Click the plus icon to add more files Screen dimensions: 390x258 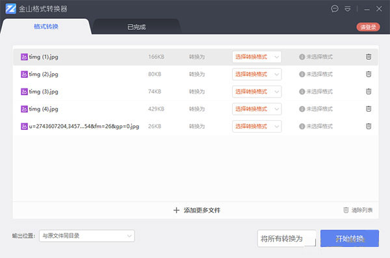click(176, 210)
